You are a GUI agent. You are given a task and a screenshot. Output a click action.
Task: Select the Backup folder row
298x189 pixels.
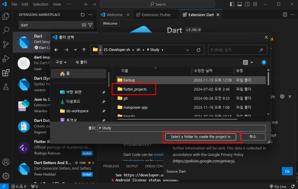point(191,80)
